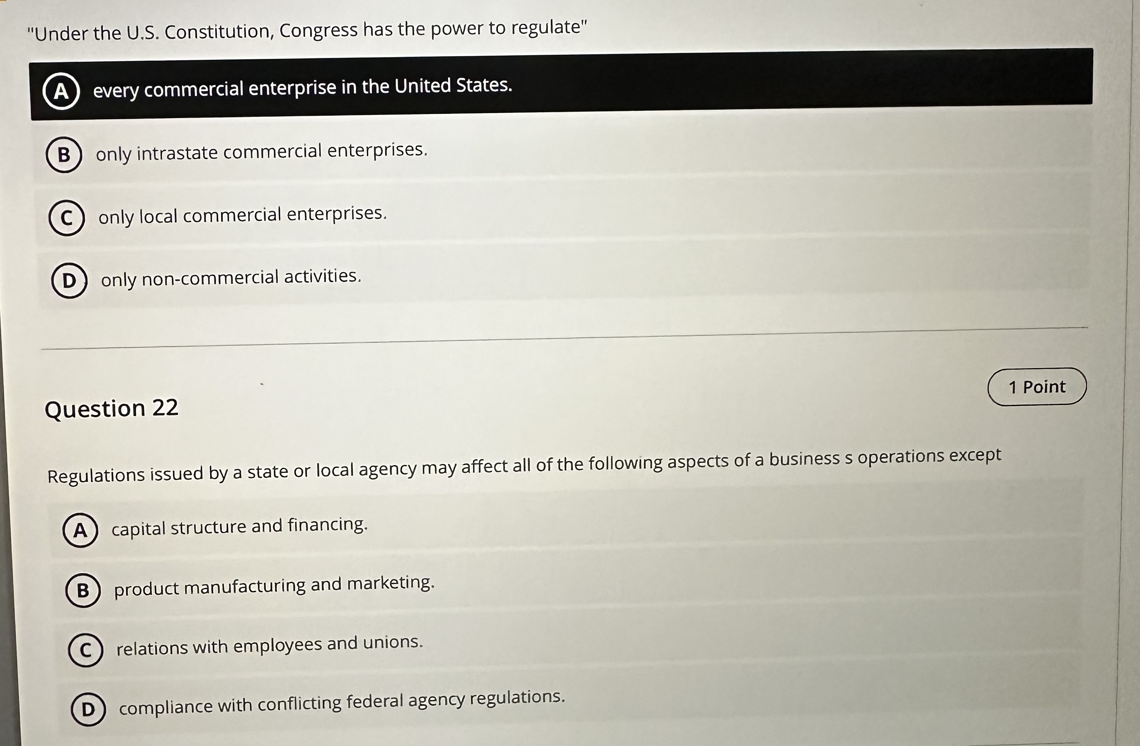The width and height of the screenshot is (1140, 746).
Task: Mark option A for Question 22
Action: (80, 530)
